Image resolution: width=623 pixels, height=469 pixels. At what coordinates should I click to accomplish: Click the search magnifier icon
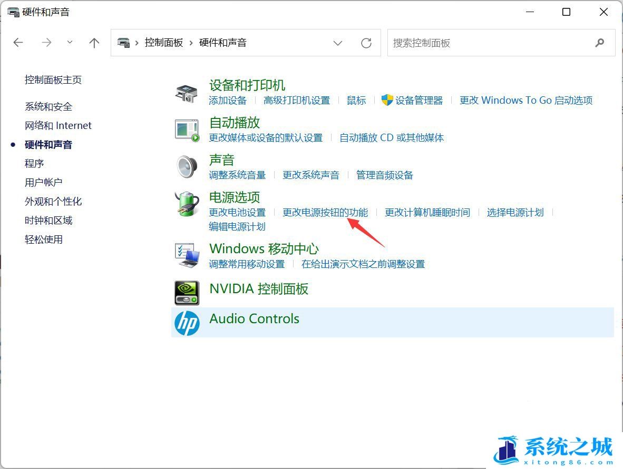pos(600,43)
